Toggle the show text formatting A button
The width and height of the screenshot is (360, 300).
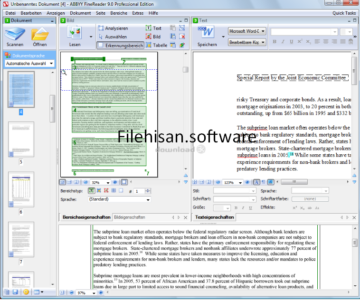256,182
